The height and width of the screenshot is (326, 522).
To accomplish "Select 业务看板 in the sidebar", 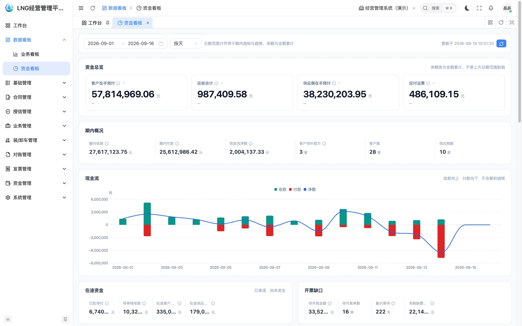I will pos(36,54).
